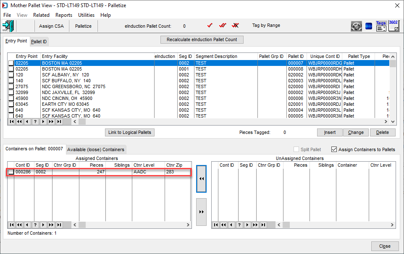Switch to Available (loose) Containers tab
Screen dimensions: 404x254
click(x=96, y=149)
